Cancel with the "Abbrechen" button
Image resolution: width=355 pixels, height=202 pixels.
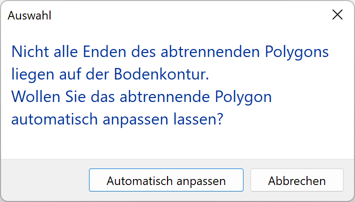point(297,180)
